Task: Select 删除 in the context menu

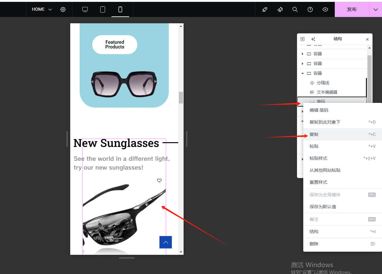Action: (314, 244)
